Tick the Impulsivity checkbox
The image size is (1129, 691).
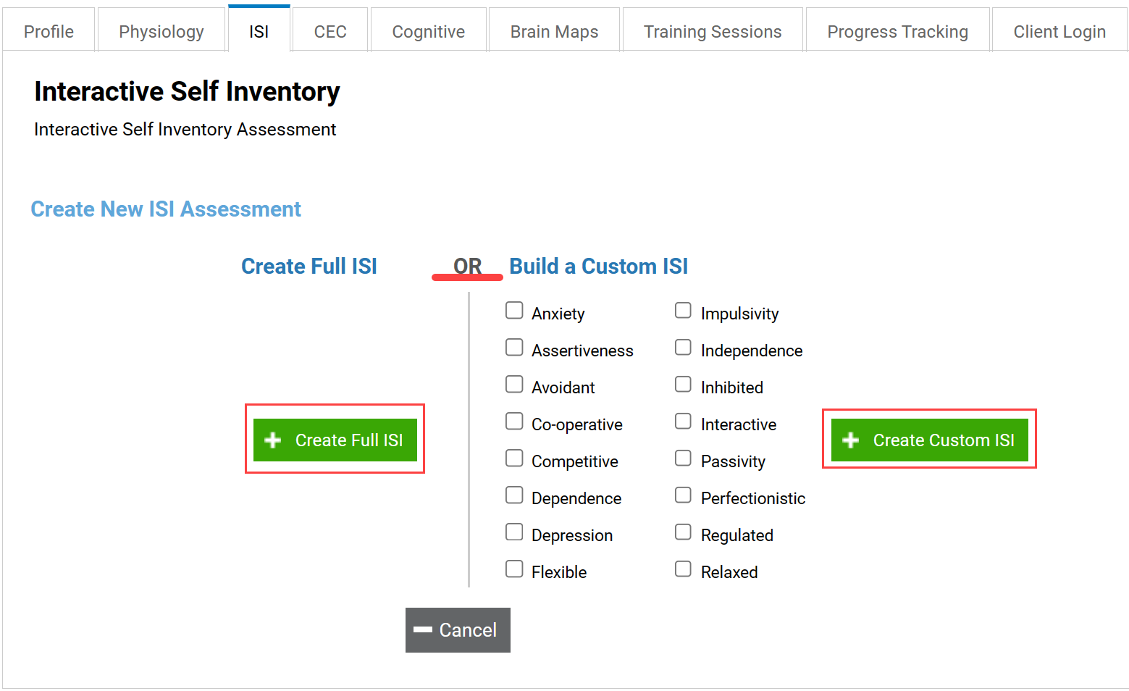point(683,311)
